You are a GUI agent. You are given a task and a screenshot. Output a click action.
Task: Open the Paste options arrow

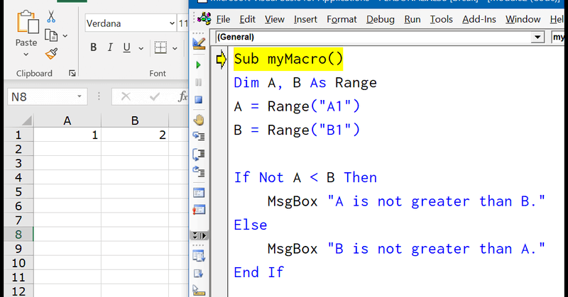(26, 55)
